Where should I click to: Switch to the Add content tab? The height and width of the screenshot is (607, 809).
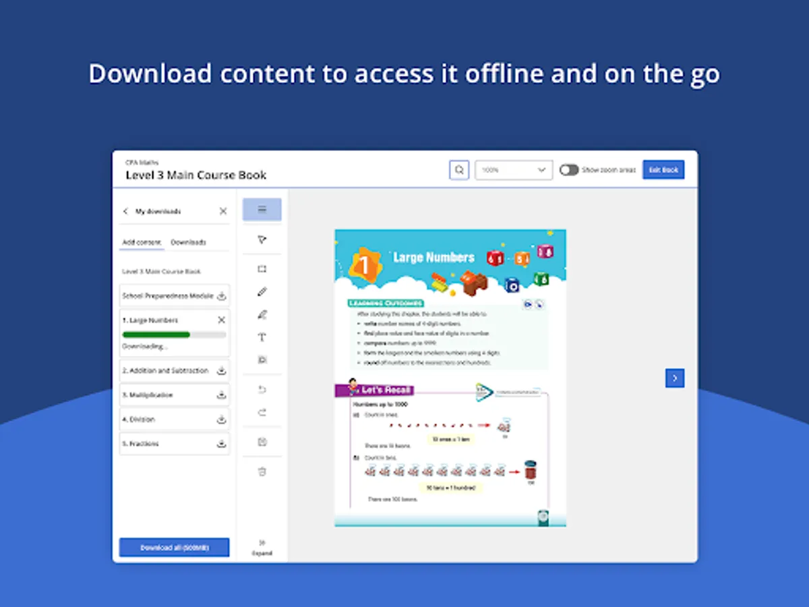[x=142, y=242]
